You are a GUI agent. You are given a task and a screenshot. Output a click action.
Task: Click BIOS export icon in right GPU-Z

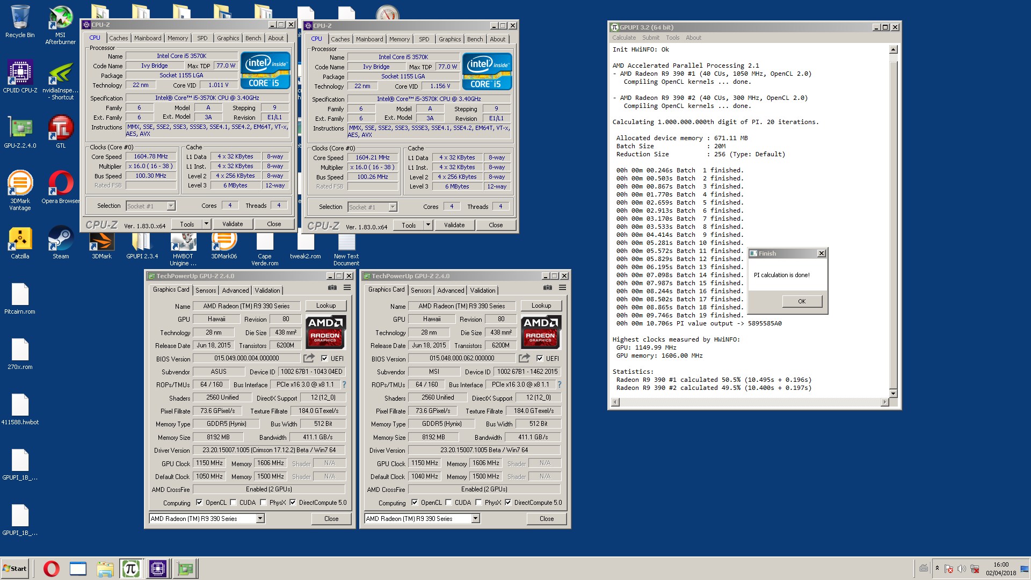tap(524, 358)
